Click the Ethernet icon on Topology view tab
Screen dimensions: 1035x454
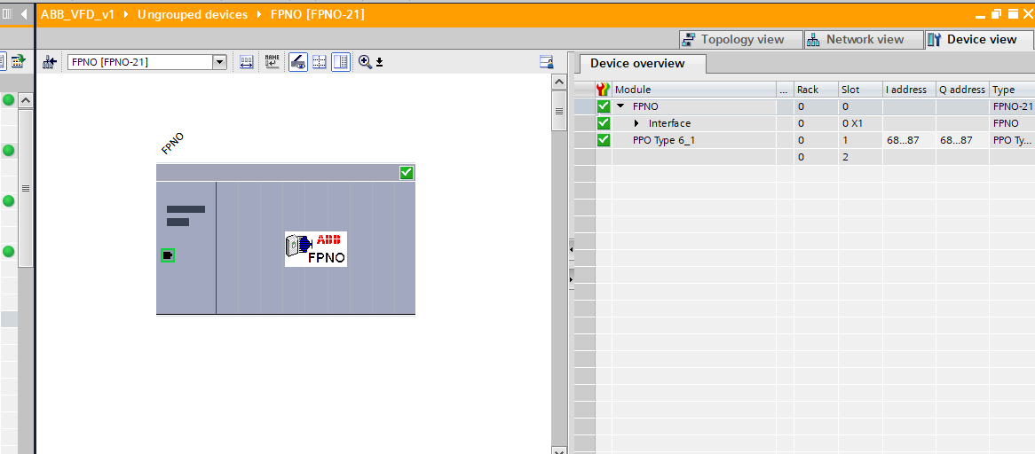tap(690, 40)
